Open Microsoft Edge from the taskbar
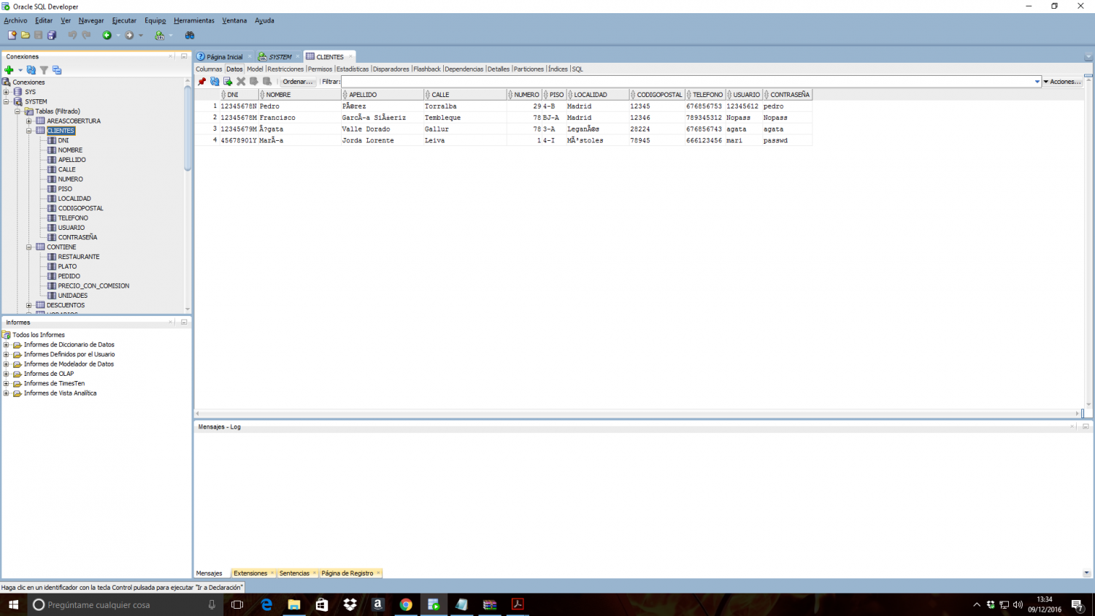Image resolution: width=1095 pixels, height=616 pixels. (x=266, y=604)
